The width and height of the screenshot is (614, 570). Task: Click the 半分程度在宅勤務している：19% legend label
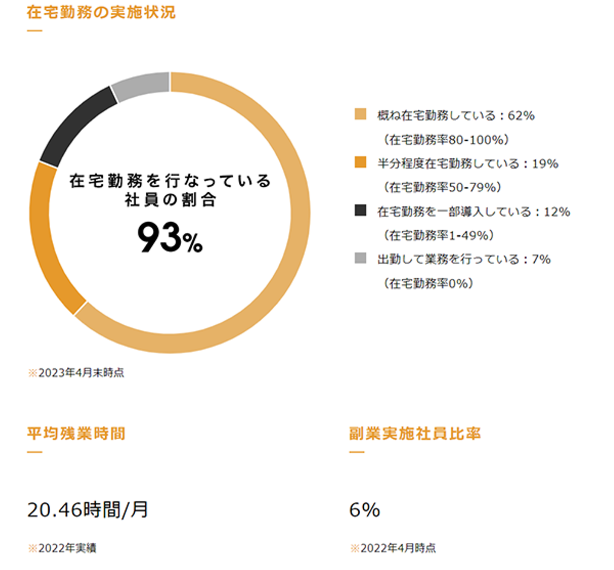[x=468, y=164]
